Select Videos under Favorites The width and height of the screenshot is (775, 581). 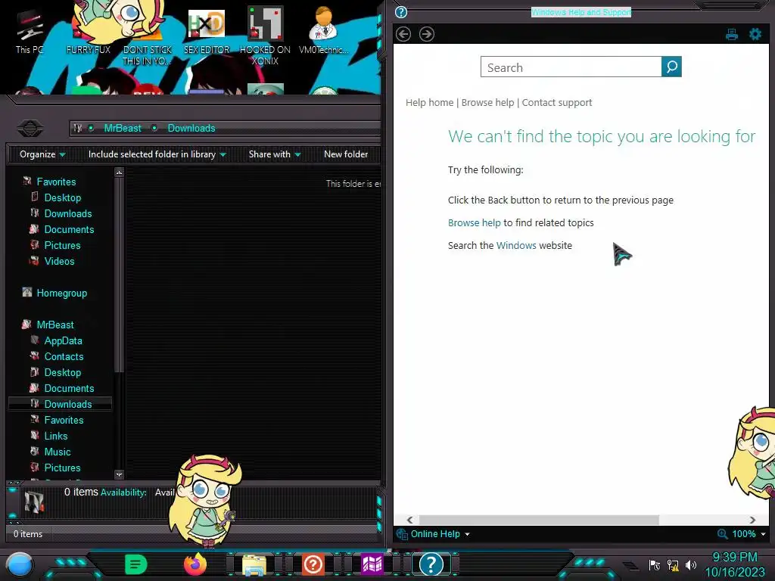(x=59, y=261)
